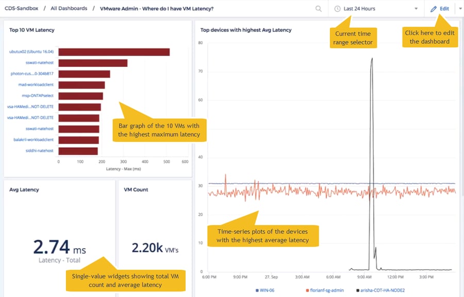The height and width of the screenshot is (297, 464).
Task: Click the pencil Edit icon
Action: coord(434,9)
